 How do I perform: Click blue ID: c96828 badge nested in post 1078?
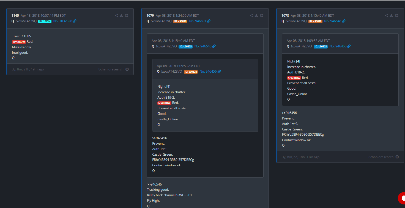click(321, 47)
